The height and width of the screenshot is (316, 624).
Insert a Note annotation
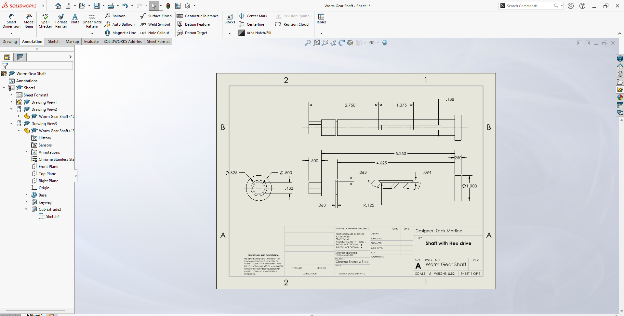[x=75, y=19]
